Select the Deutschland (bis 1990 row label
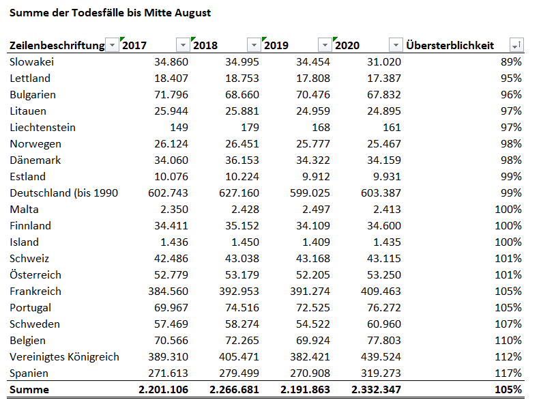 tap(64, 193)
